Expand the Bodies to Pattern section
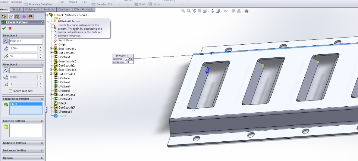This screenshot has height=161, width=358. tap(42, 143)
